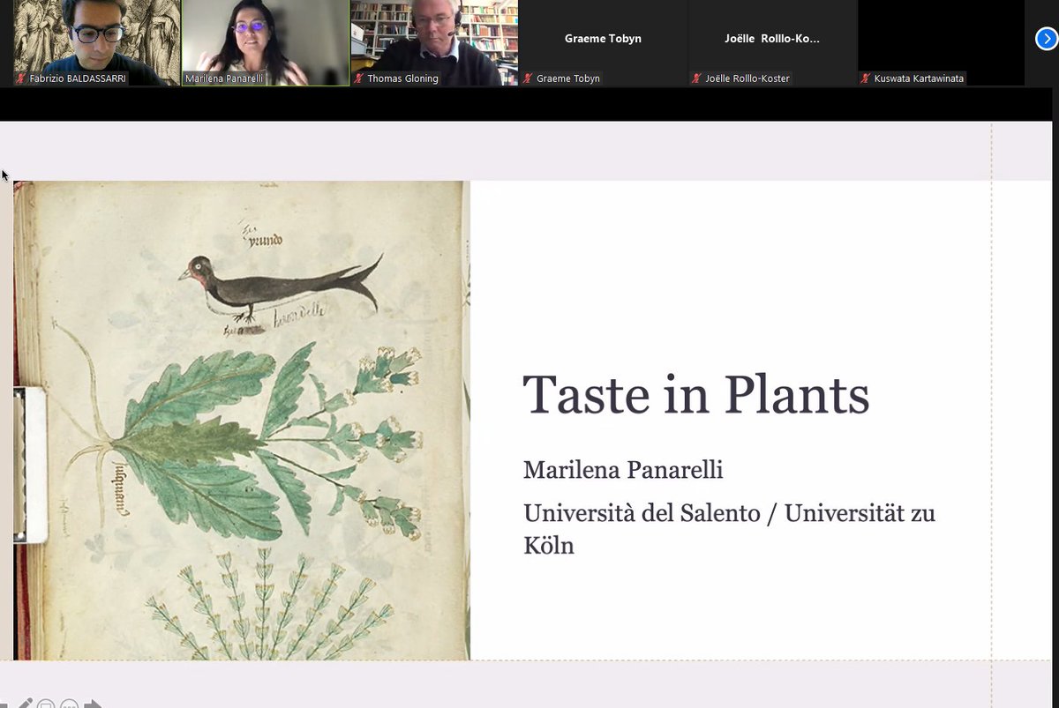Click Kuswata Kartawinata's muted microphone icon

pyautogui.click(x=866, y=78)
